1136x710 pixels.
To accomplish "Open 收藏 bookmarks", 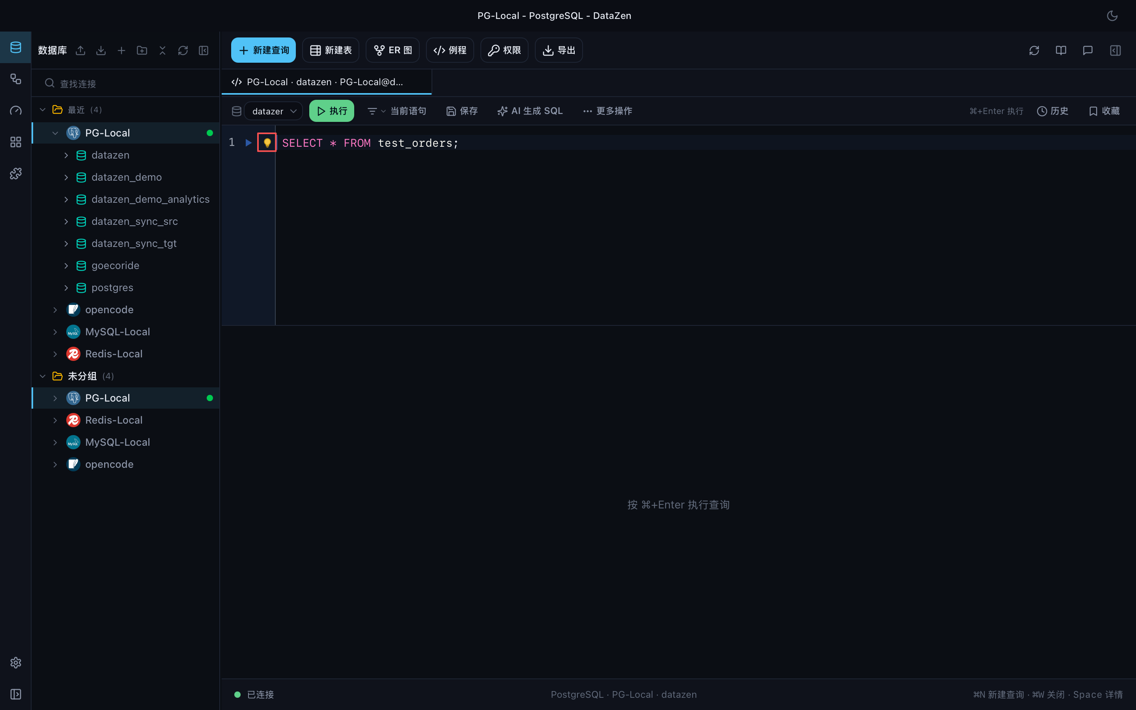I will click(1104, 111).
